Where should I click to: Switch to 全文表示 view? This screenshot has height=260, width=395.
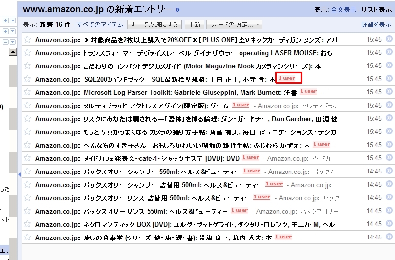pos(344,10)
